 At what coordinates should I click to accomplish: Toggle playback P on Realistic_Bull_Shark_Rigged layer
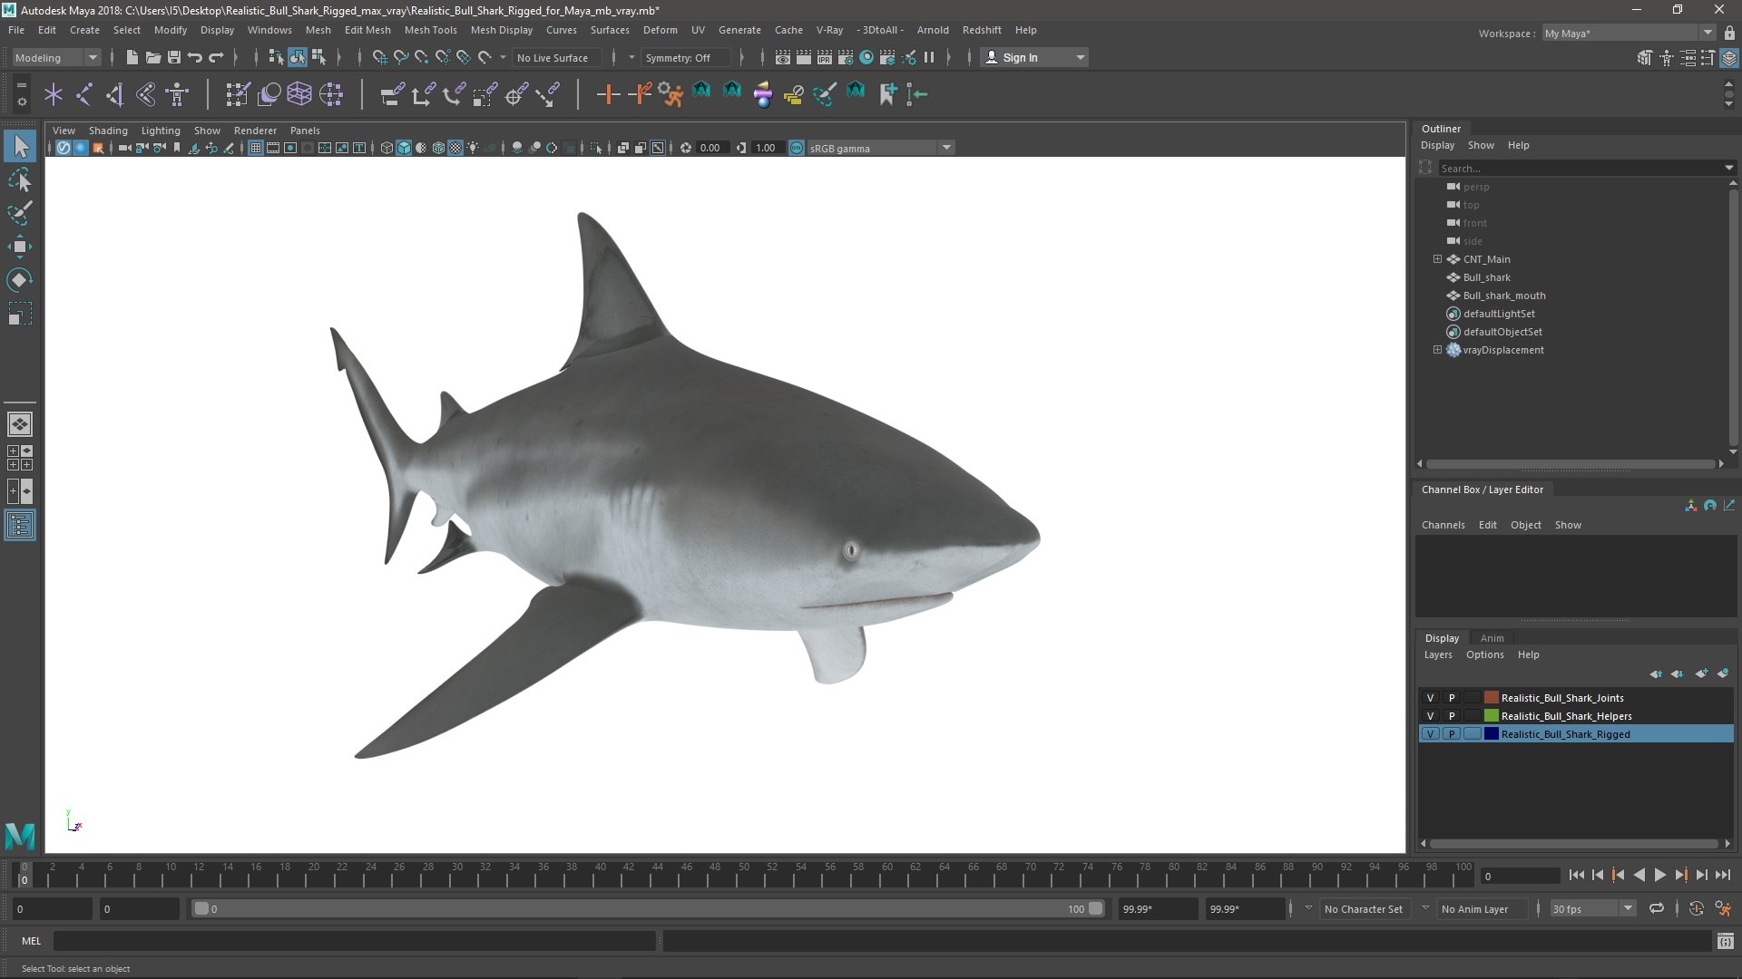[1451, 734]
